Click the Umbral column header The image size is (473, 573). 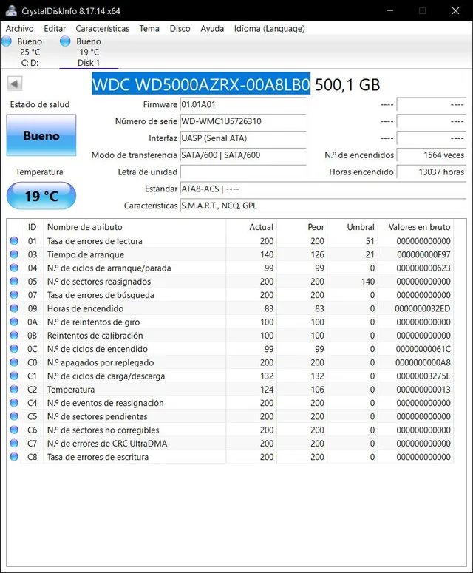(353, 227)
